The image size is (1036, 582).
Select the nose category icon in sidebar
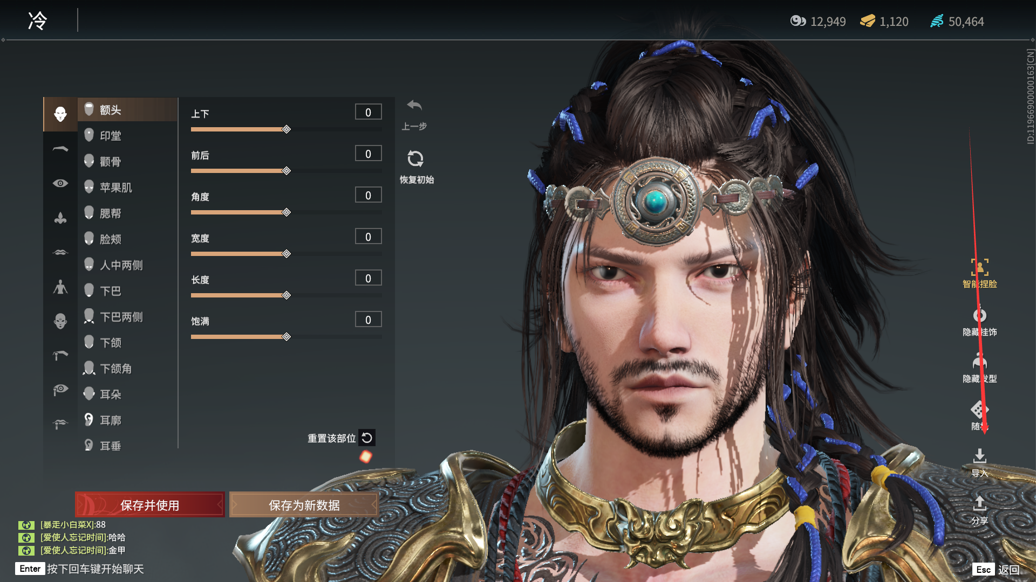tap(60, 218)
